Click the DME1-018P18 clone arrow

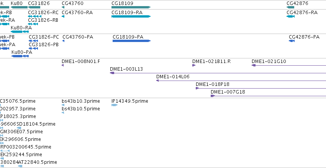tap(261, 88)
